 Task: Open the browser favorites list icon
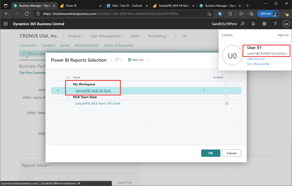241,14
